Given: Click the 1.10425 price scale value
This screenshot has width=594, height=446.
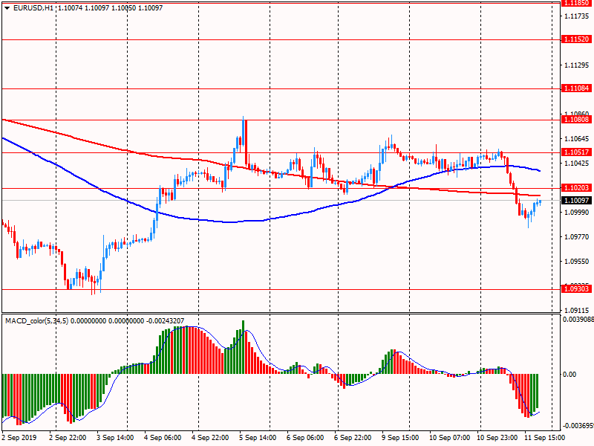Looking at the screenshot, I should click(577, 164).
